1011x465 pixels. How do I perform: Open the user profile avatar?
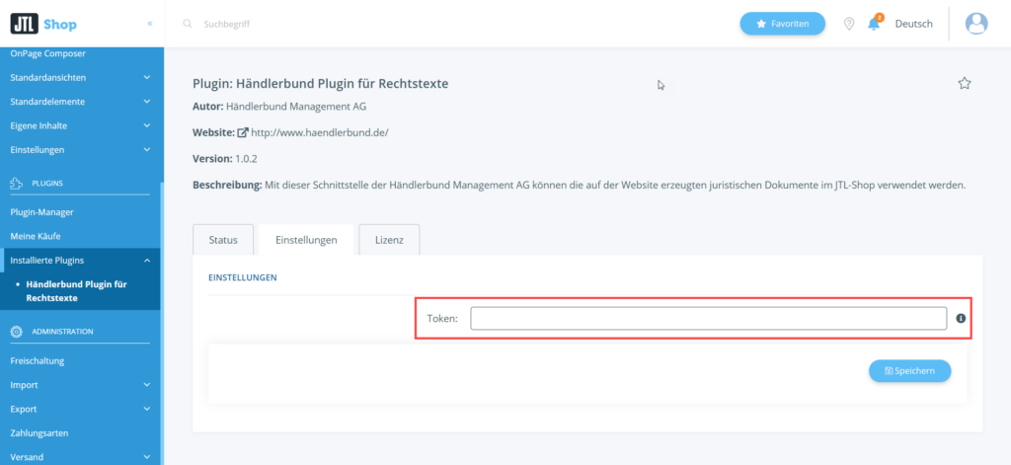pos(976,24)
